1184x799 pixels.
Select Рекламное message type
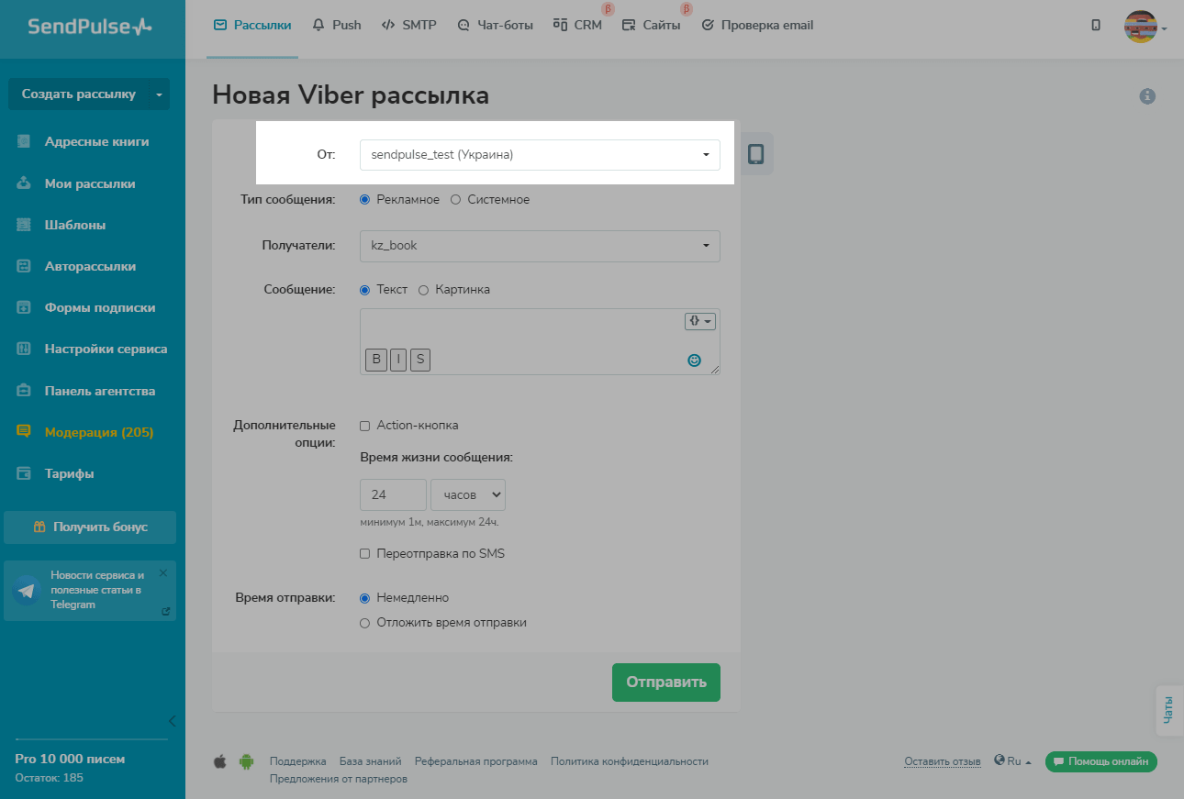pos(365,200)
